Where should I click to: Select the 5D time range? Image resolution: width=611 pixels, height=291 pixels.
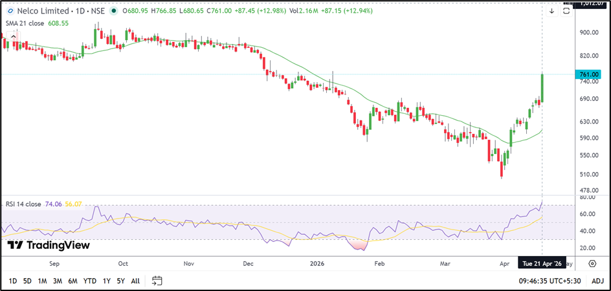pos(27,281)
